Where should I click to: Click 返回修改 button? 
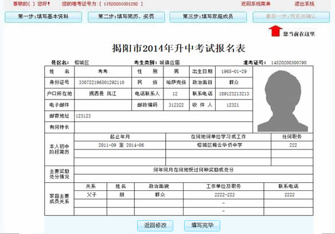[155, 225]
